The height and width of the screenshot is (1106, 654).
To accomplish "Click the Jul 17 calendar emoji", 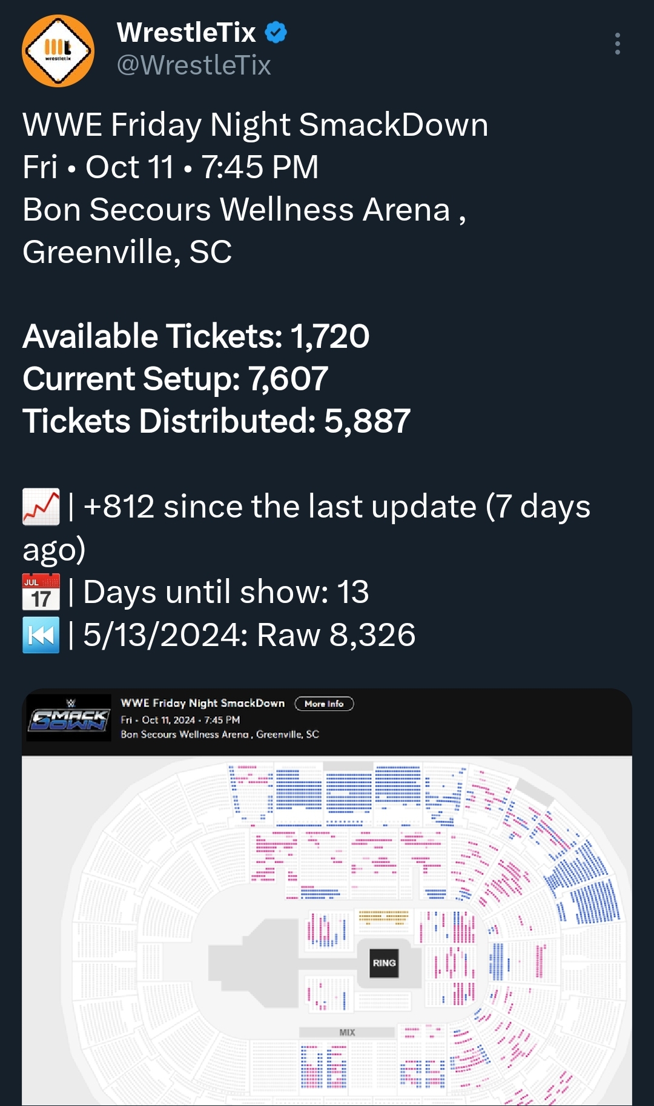I will [x=41, y=591].
